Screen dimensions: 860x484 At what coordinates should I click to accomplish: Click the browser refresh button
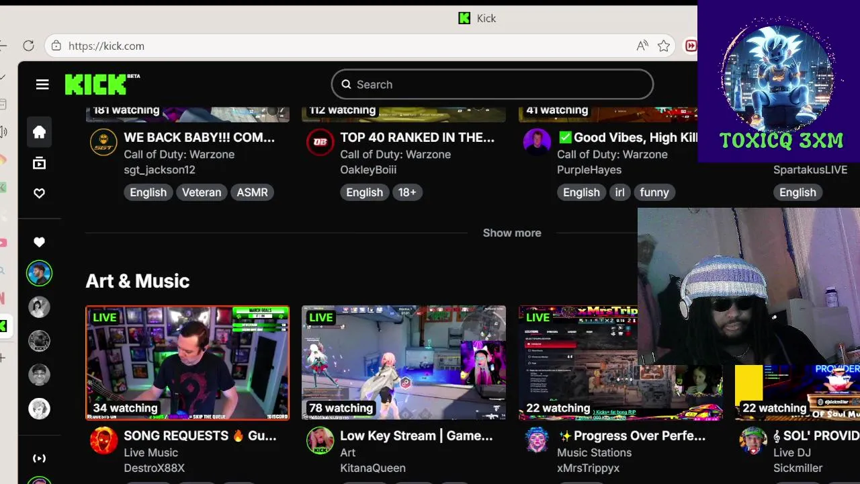(28, 46)
